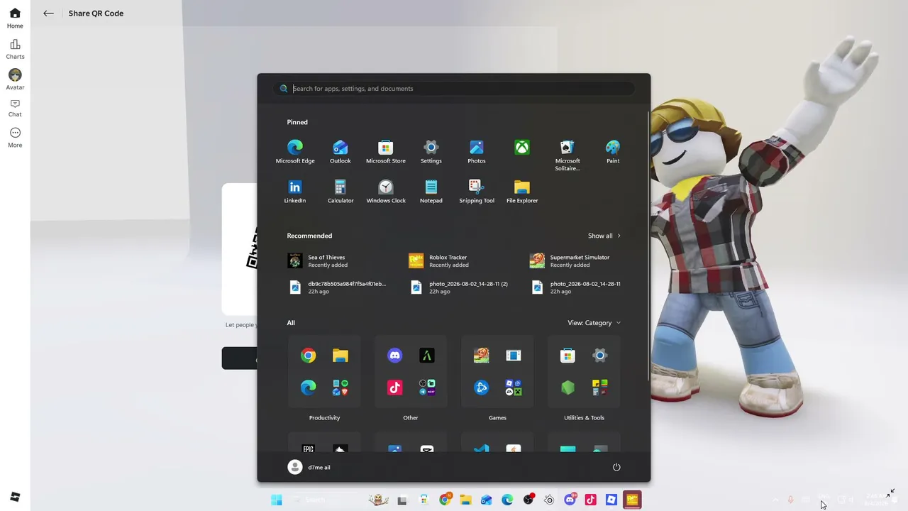Show all recommended items

click(604, 236)
